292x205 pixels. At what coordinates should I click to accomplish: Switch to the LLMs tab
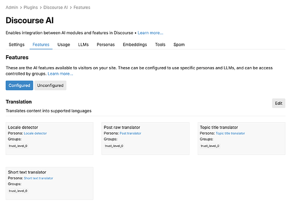pos(83,44)
